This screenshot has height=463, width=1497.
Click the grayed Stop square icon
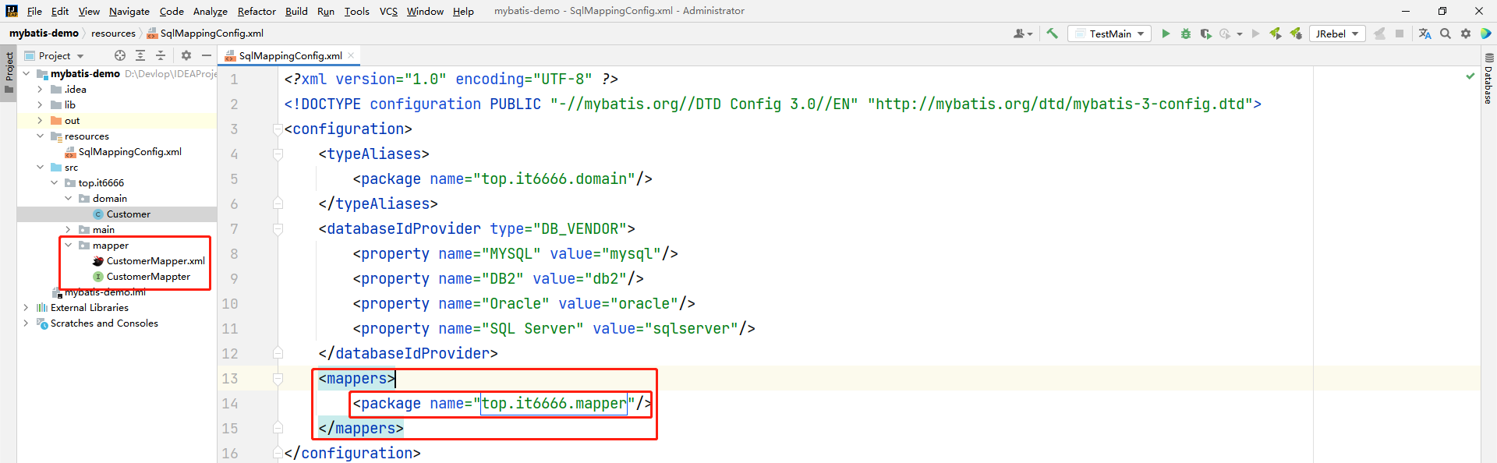pyautogui.click(x=1400, y=34)
